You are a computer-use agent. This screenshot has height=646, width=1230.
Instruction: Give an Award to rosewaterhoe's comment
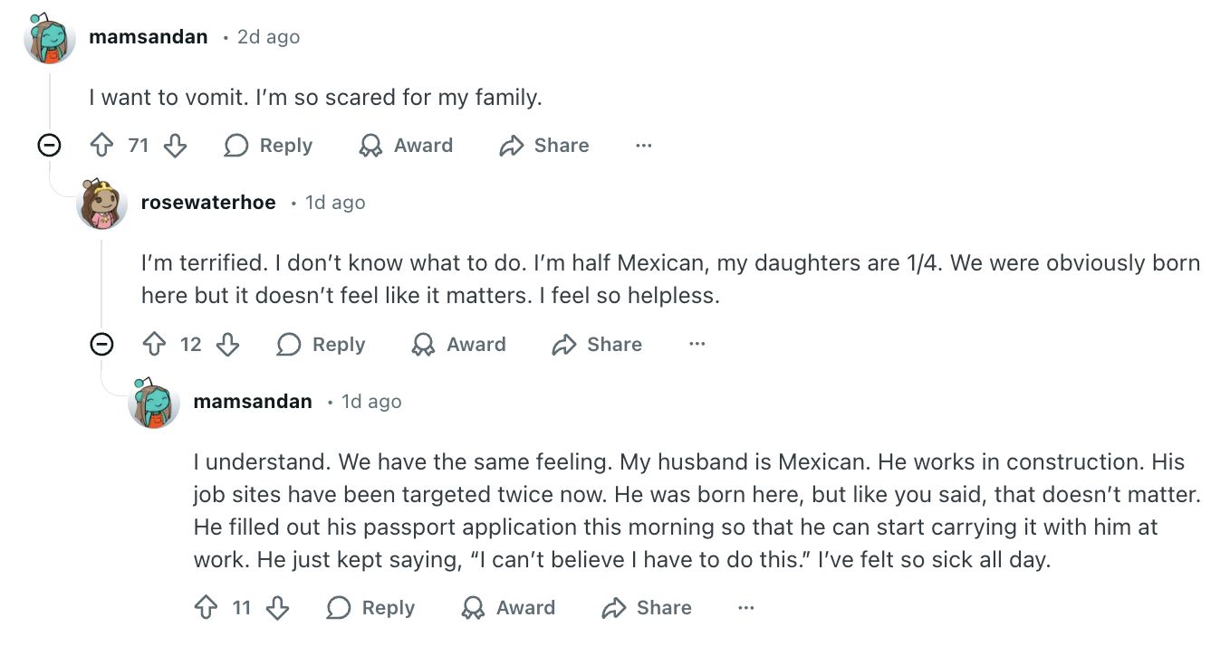click(x=459, y=345)
